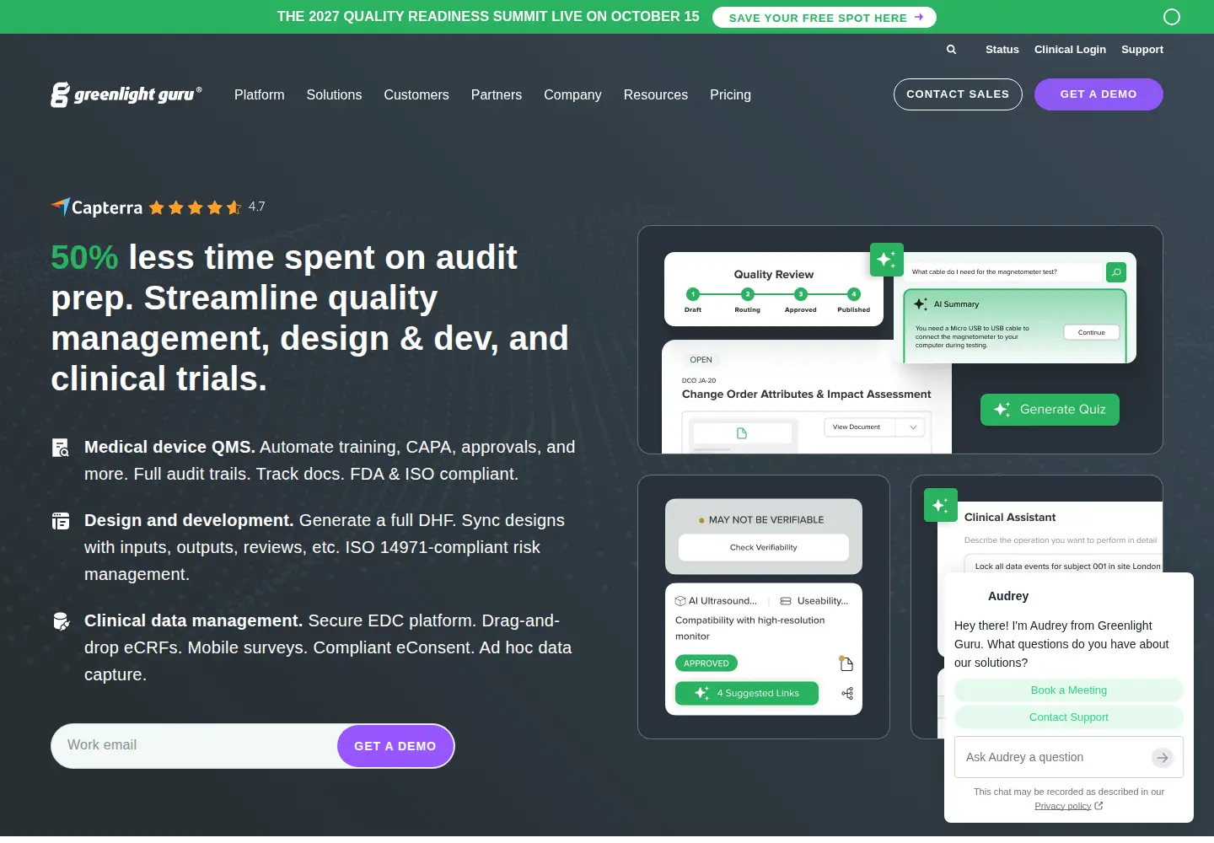
Task: Click the APPROVED status badge
Action: point(706,663)
